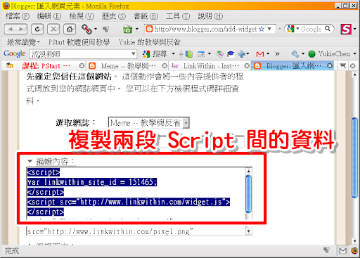Open the 選取網誌 blog selection dropdown
The height and width of the screenshot is (258, 360).
(149, 123)
